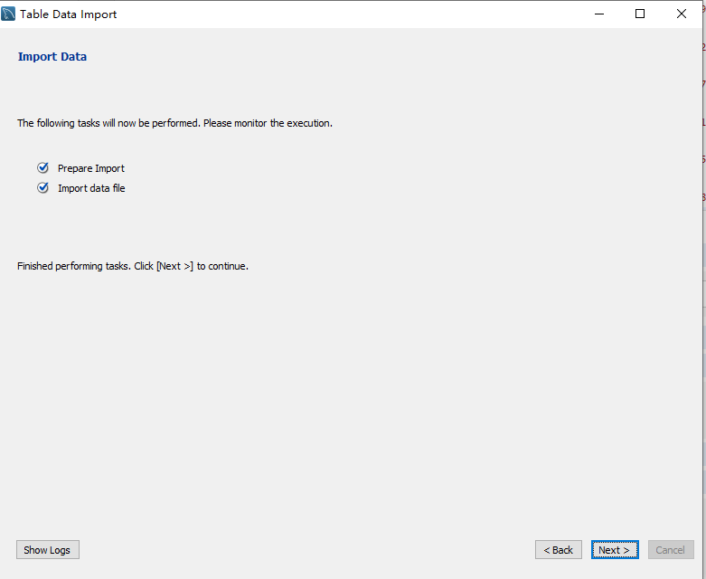Click the greyed-out Cancel button

click(x=670, y=550)
